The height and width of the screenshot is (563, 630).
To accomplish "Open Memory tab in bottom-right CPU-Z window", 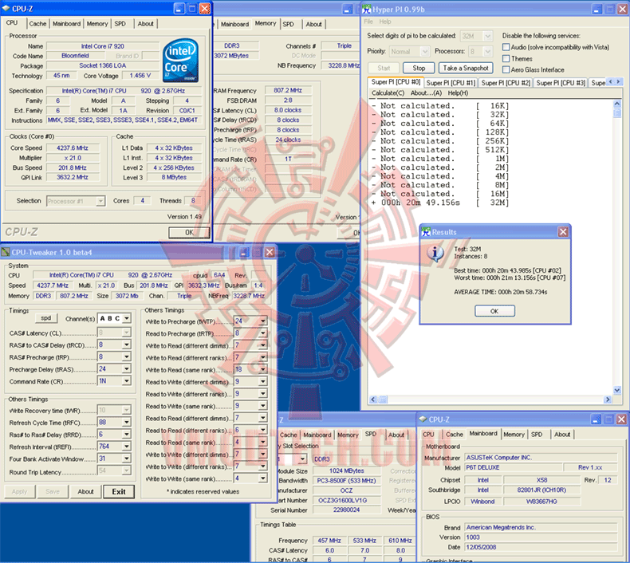I will tap(514, 435).
